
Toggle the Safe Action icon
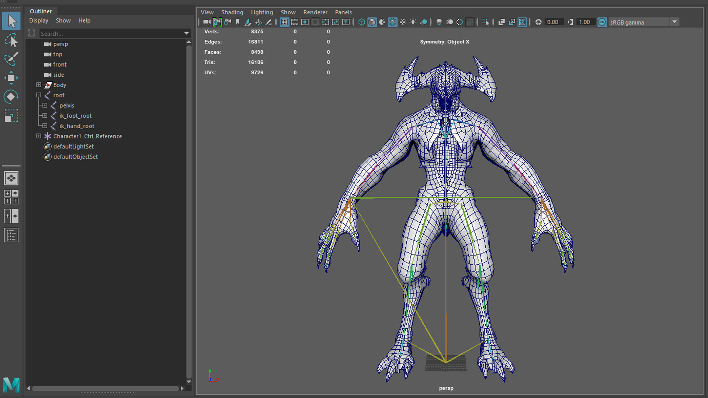(x=336, y=22)
